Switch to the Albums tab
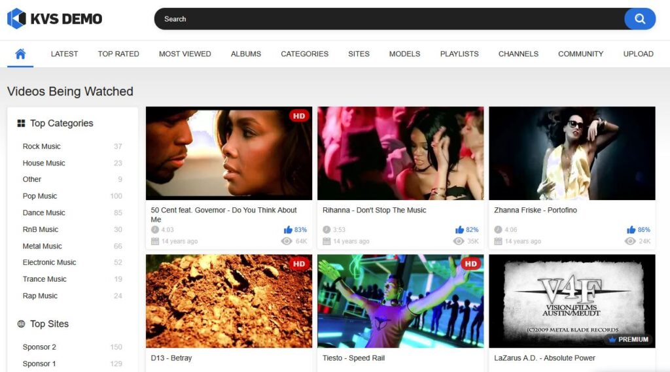 246,54
